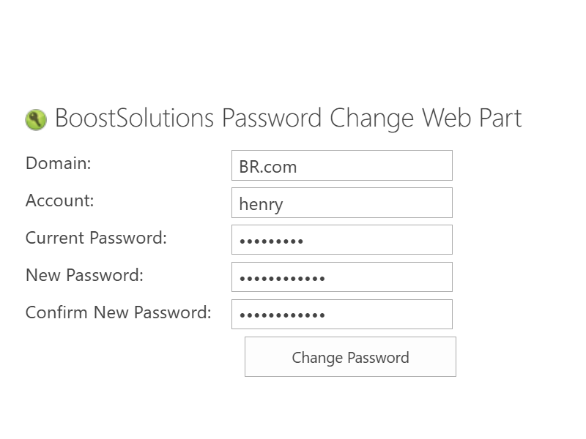Screen dimensions: 586x439
Task: Click the masked dots in Current Password
Action: pos(271,241)
